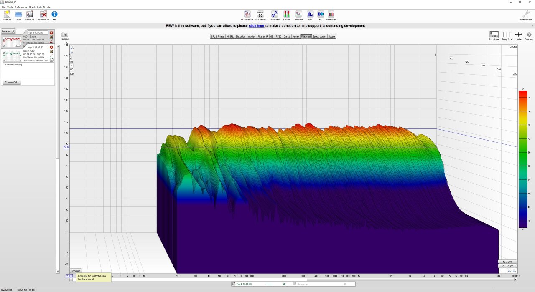535x292 pixels.
Task: Open the waterfall Controls gear
Action: point(529,36)
